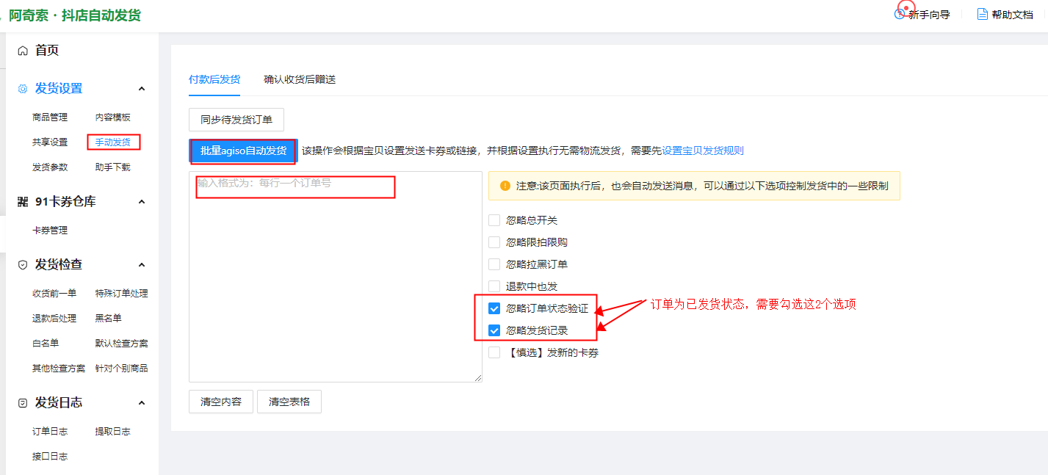Uncheck 忽略订单状态验证 checkbox
Viewport: 1048px width, 475px height.
494,308
